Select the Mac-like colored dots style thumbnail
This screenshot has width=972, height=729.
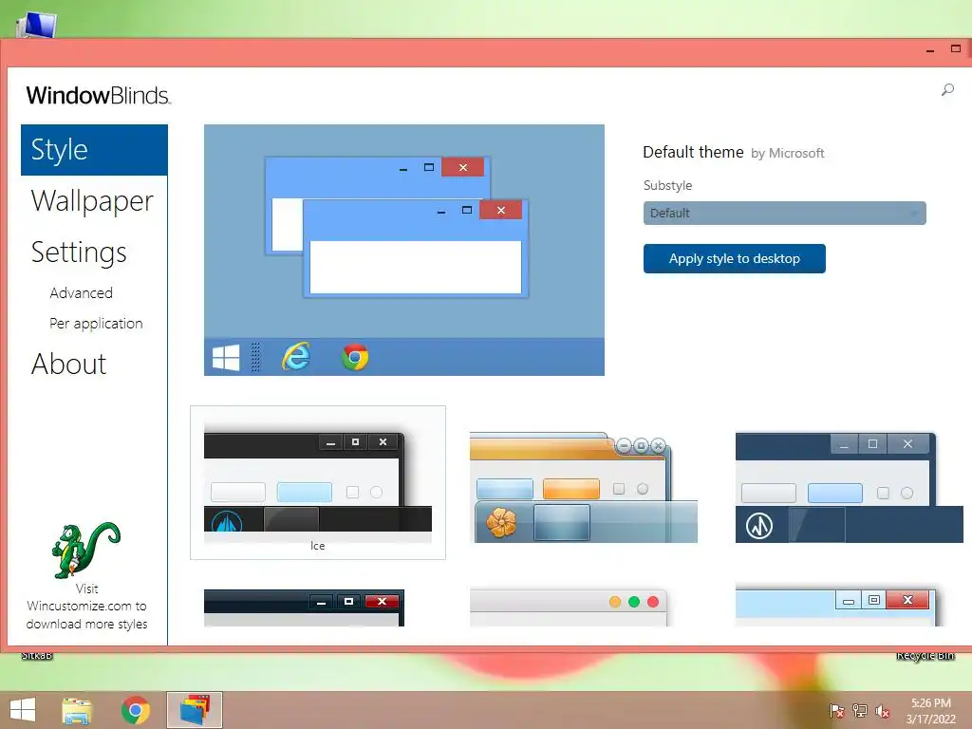[x=569, y=608]
